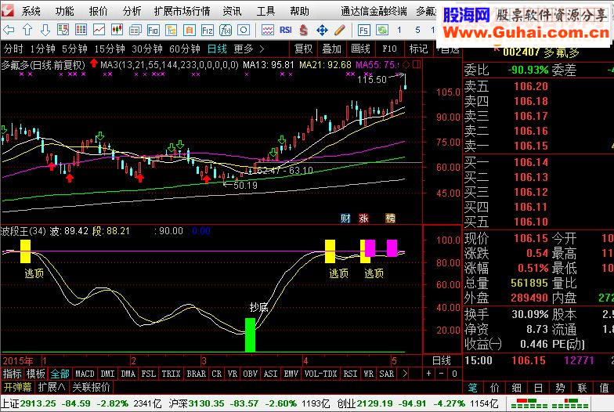The height and width of the screenshot is (412, 614).
Task: Click the F10 company info icon
Action: click(x=153, y=30)
